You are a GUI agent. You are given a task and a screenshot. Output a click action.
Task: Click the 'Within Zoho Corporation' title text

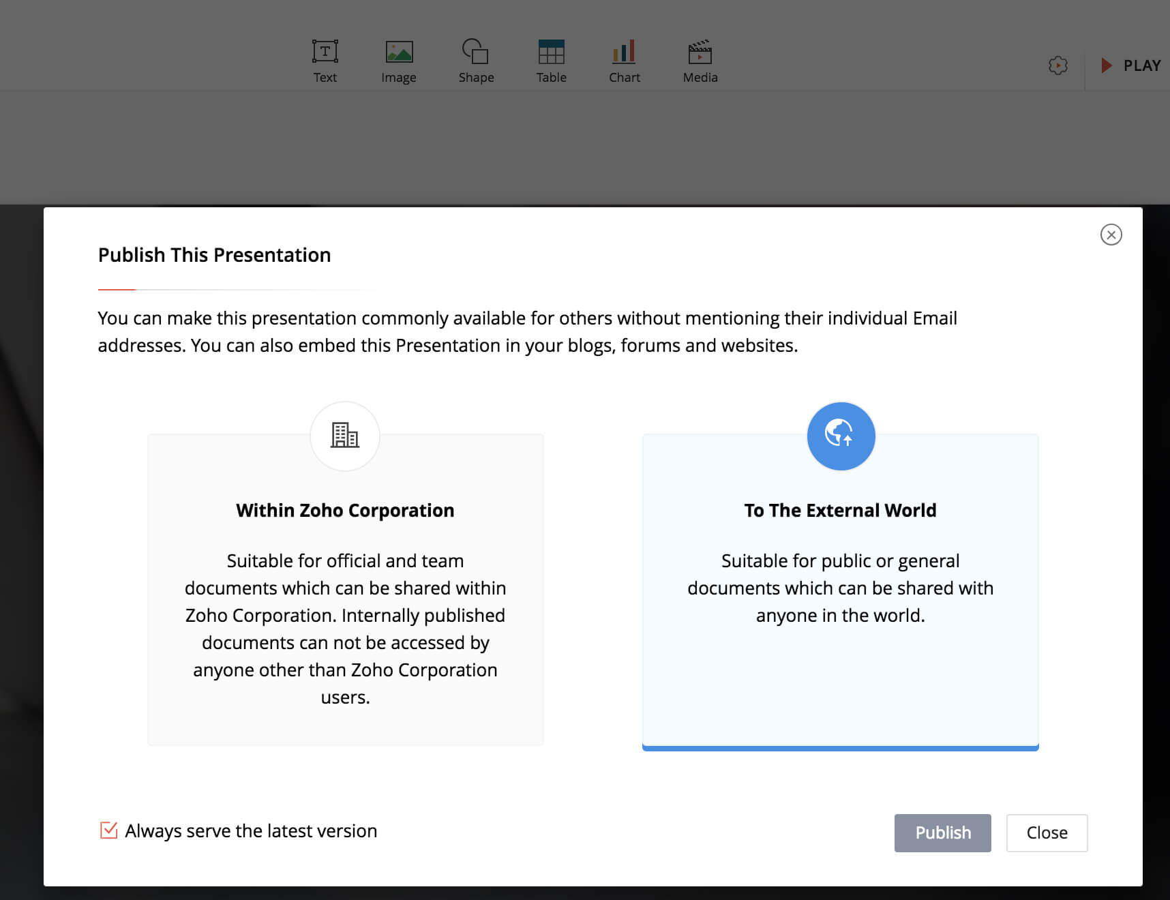tap(345, 511)
